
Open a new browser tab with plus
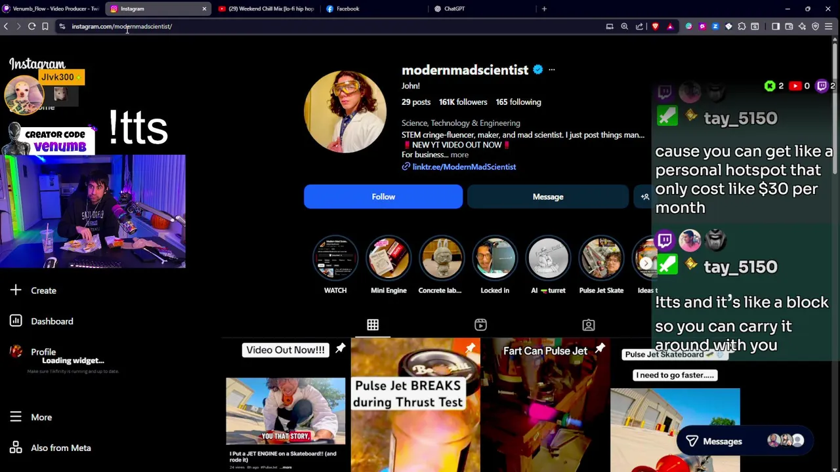544,9
